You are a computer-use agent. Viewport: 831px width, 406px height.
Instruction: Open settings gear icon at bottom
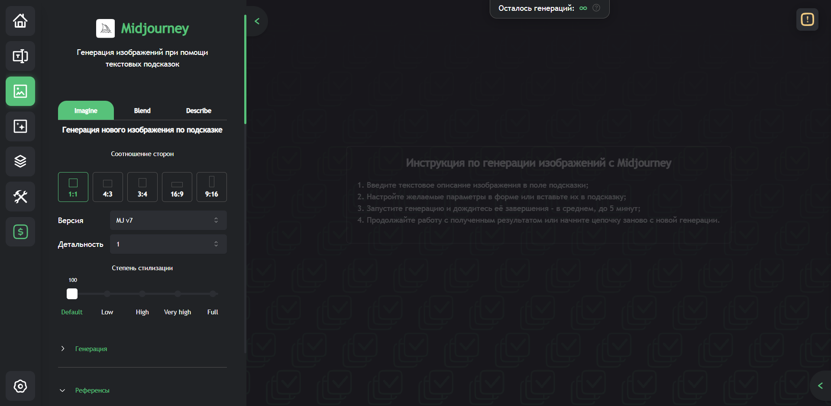(x=20, y=386)
